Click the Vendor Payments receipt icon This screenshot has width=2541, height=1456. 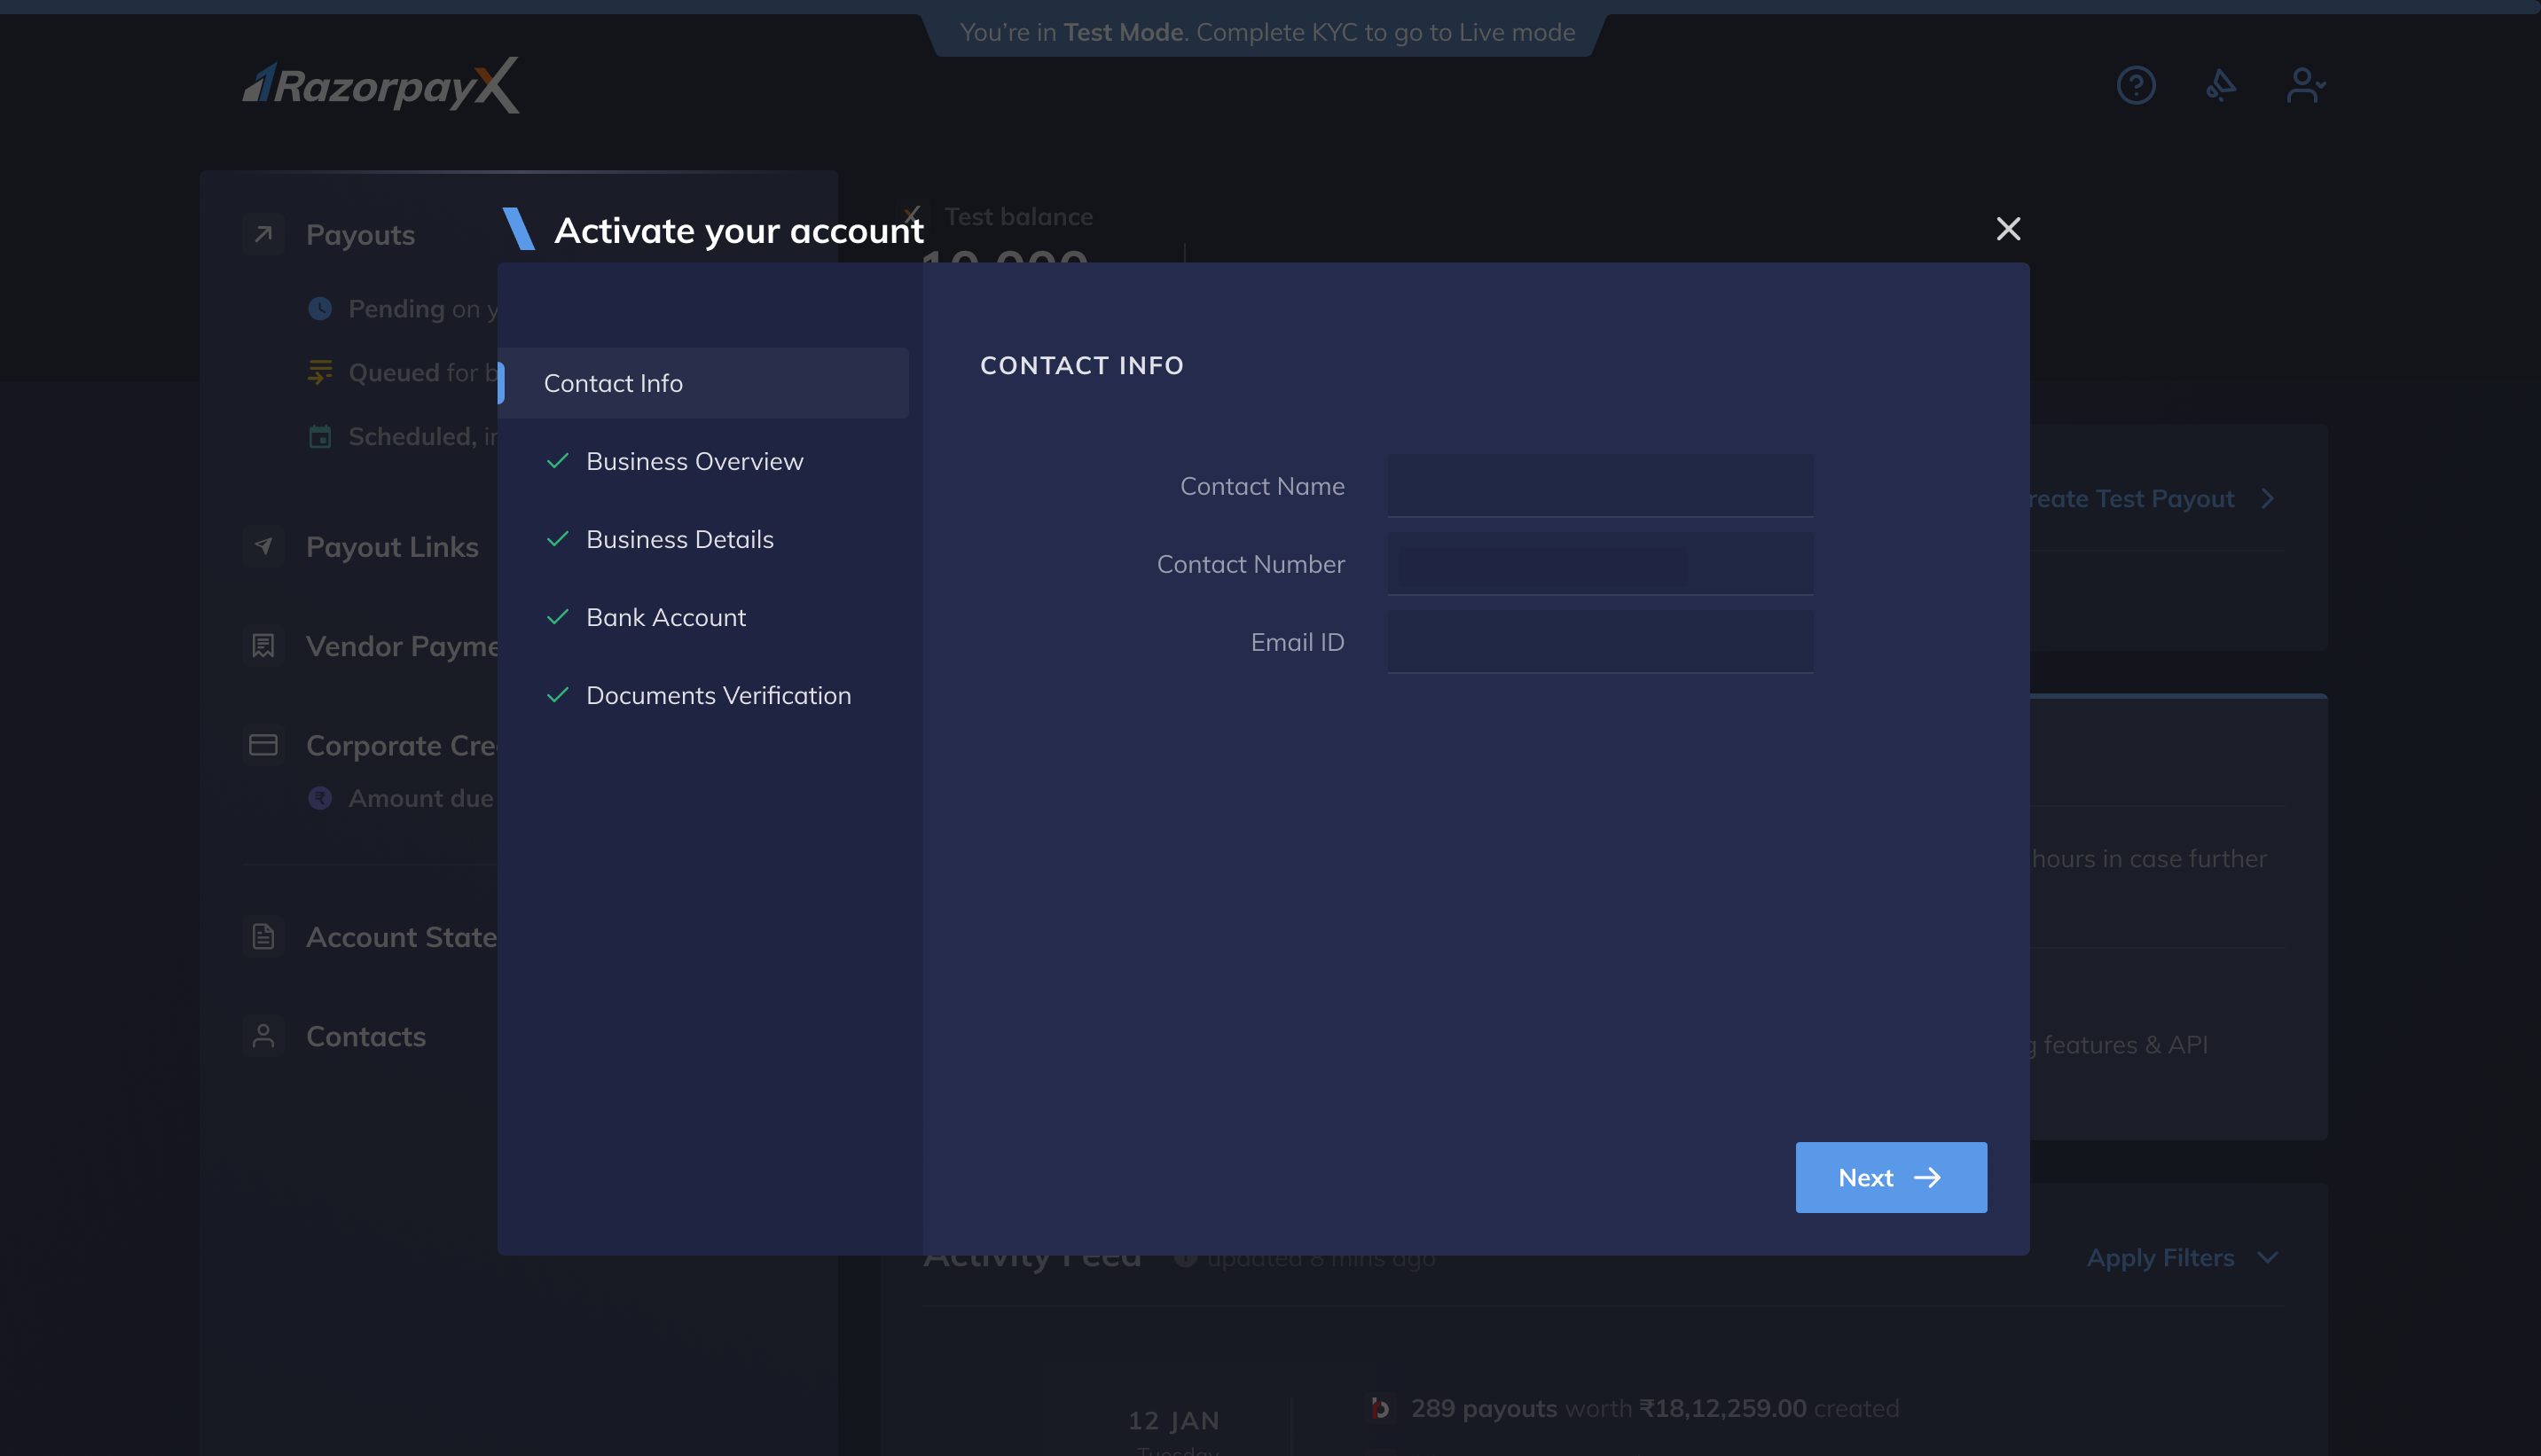coord(263,646)
